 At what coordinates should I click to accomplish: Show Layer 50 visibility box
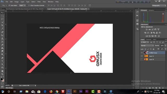(142, 59)
